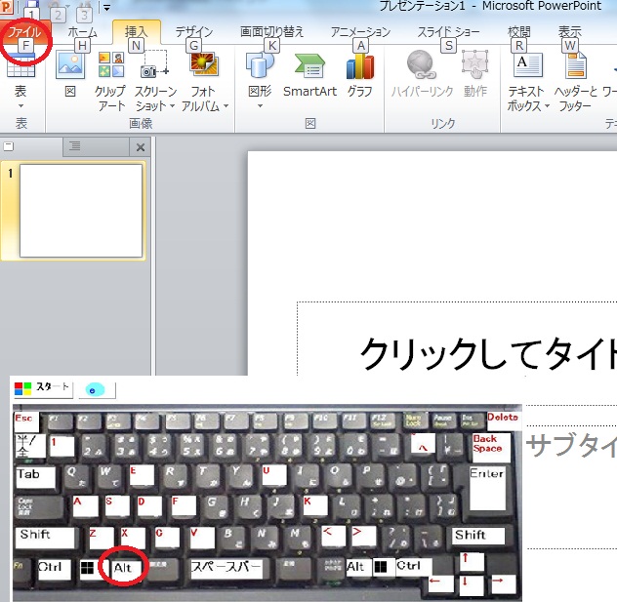Click the subtitle placeholder サブタイ
Image resolution: width=617 pixels, height=602 pixels.
pyautogui.click(x=571, y=444)
